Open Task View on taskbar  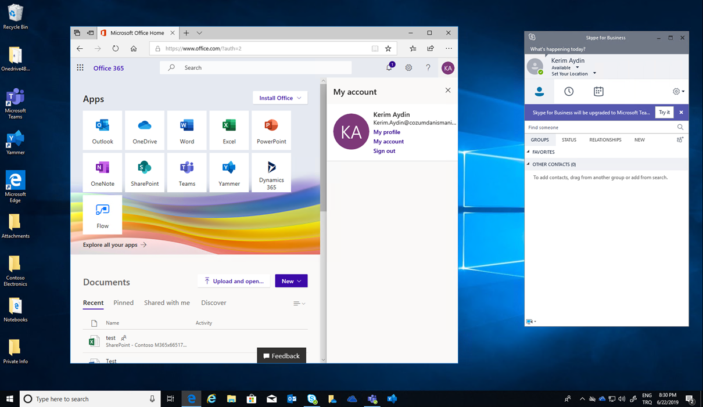(x=170, y=399)
